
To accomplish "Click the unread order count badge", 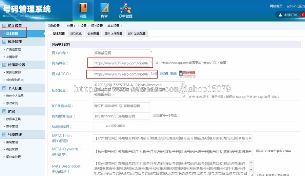I will point(303,15).
